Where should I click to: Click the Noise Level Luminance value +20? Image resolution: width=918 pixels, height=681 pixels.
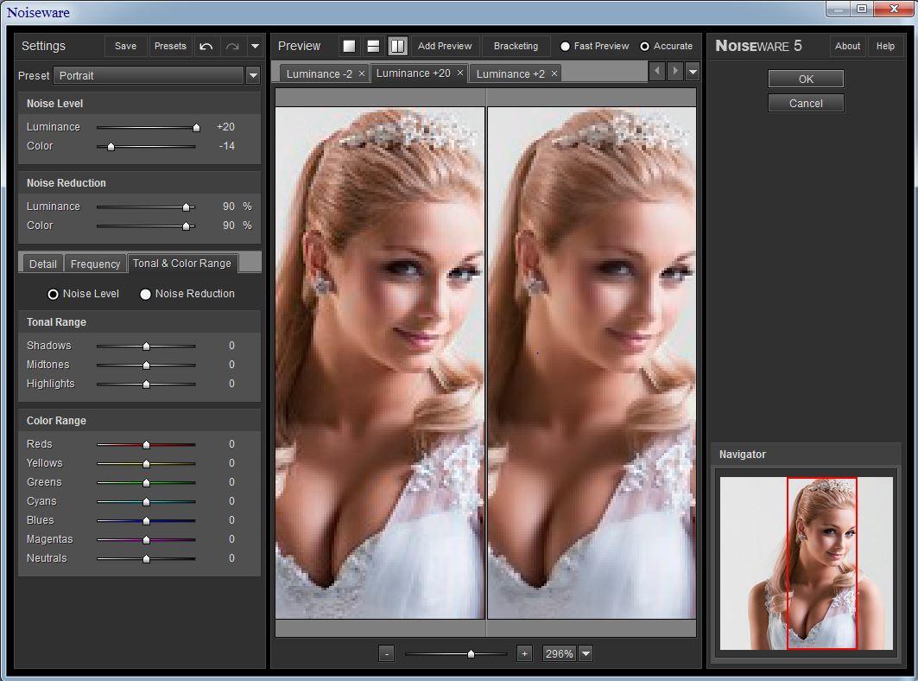coord(225,126)
